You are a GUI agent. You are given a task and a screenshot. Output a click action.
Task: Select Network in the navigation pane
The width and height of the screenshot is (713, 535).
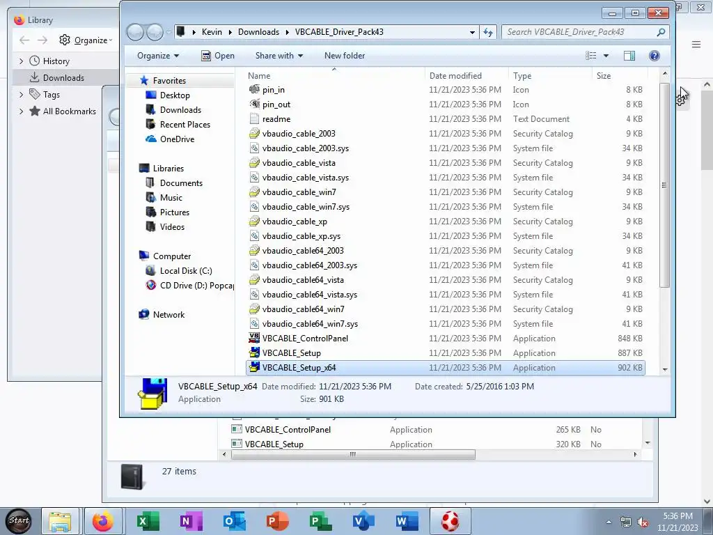tap(169, 314)
